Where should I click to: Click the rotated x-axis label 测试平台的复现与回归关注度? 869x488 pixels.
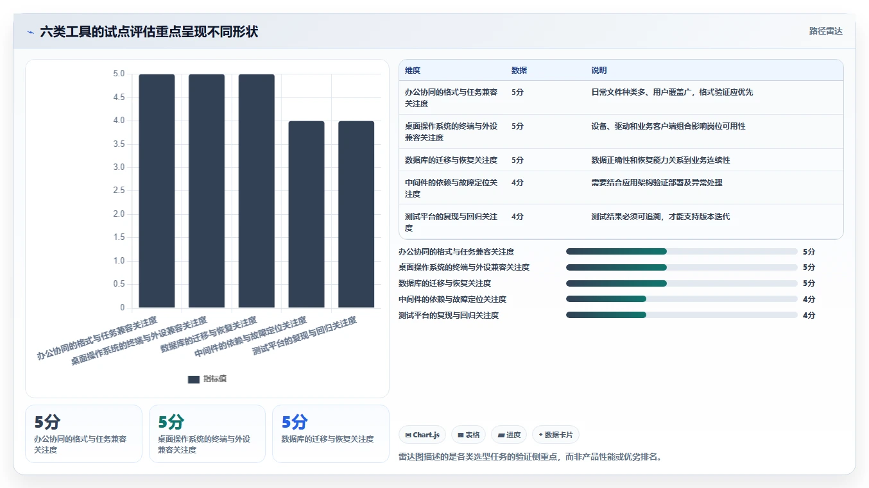click(x=304, y=336)
